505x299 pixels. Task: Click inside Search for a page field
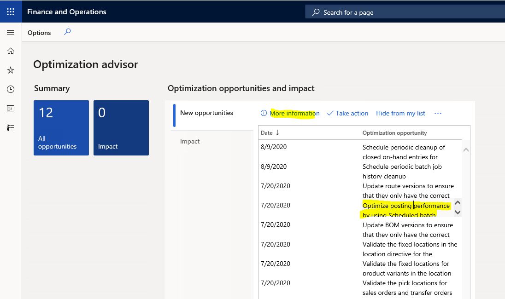click(405, 12)
